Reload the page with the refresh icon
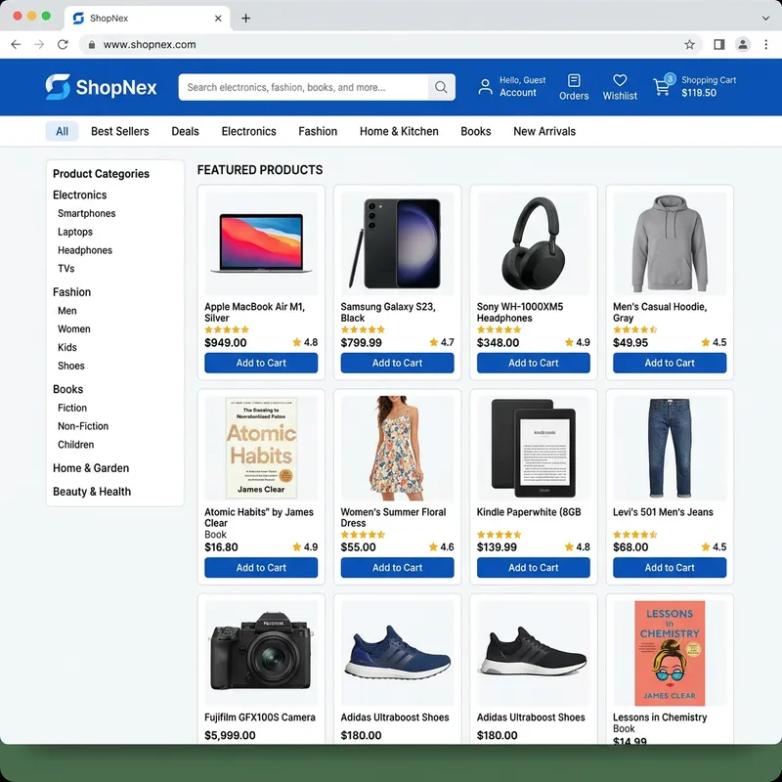Screen dimensions: 782x782 point(63,44)
